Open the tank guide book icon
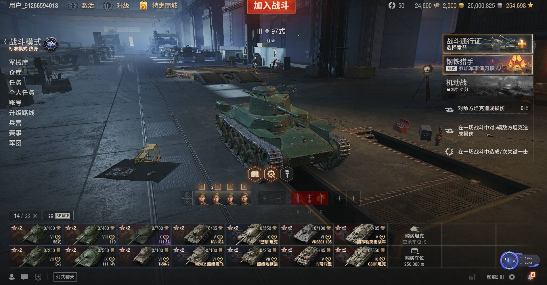This screenshot has height=285, width=547. (255, 174)
